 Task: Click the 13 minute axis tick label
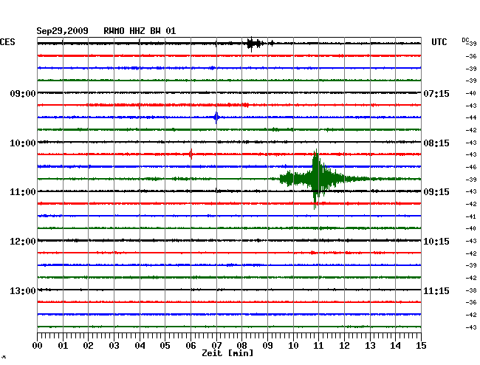(370, 346)
